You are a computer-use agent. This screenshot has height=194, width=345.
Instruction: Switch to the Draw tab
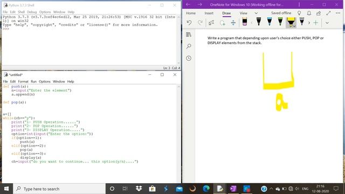[x=226, y=13]
